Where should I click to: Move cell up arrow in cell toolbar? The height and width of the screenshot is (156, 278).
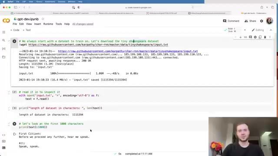(235, 37)
